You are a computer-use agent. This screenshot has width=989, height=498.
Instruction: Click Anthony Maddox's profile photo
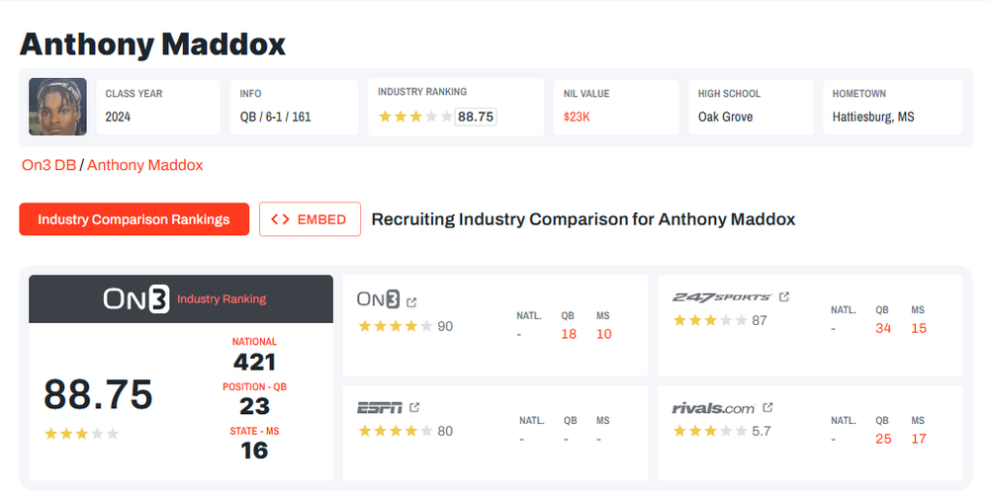[57, 107]
